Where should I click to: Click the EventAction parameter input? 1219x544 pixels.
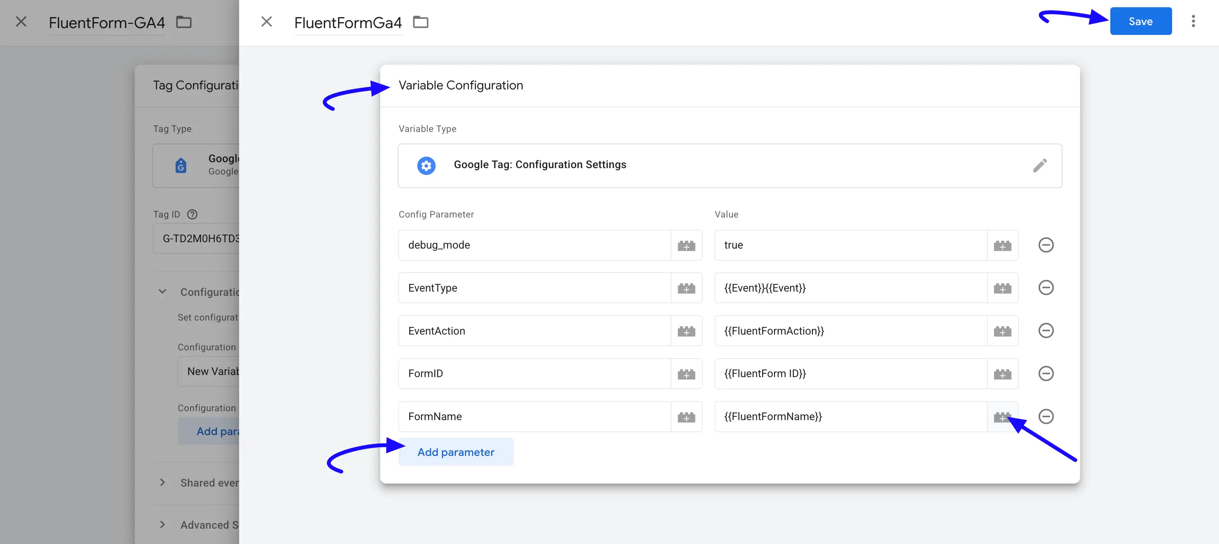(x=535, y=331)
